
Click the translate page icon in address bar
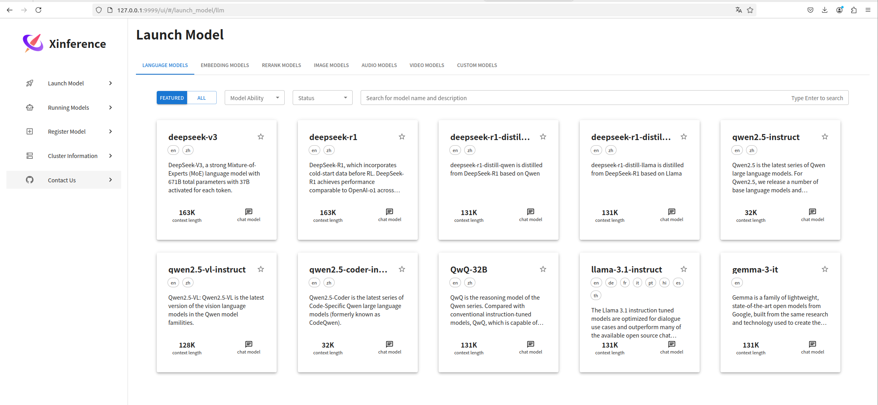[x=738, y=10]
